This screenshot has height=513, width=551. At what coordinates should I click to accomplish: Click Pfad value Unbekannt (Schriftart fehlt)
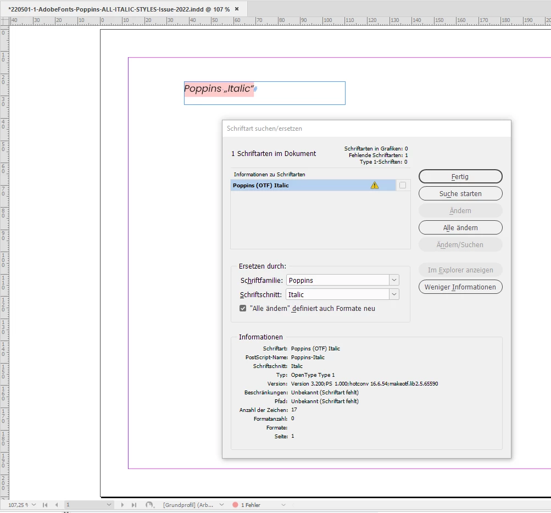pyautogui.click(x=325, y=402)
